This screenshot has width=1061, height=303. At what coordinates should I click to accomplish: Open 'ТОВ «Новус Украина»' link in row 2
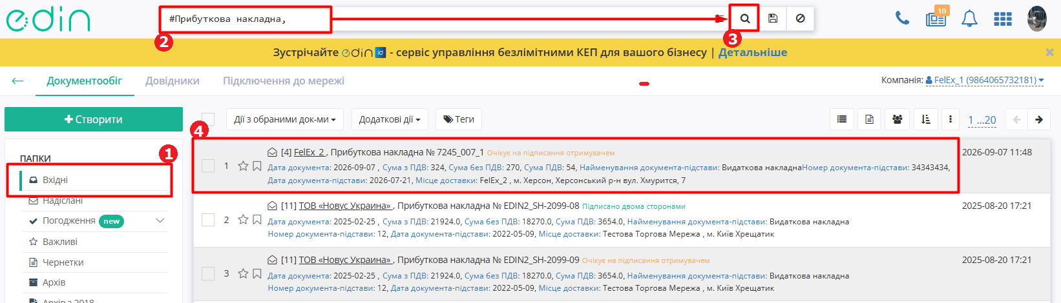point(345,206)
